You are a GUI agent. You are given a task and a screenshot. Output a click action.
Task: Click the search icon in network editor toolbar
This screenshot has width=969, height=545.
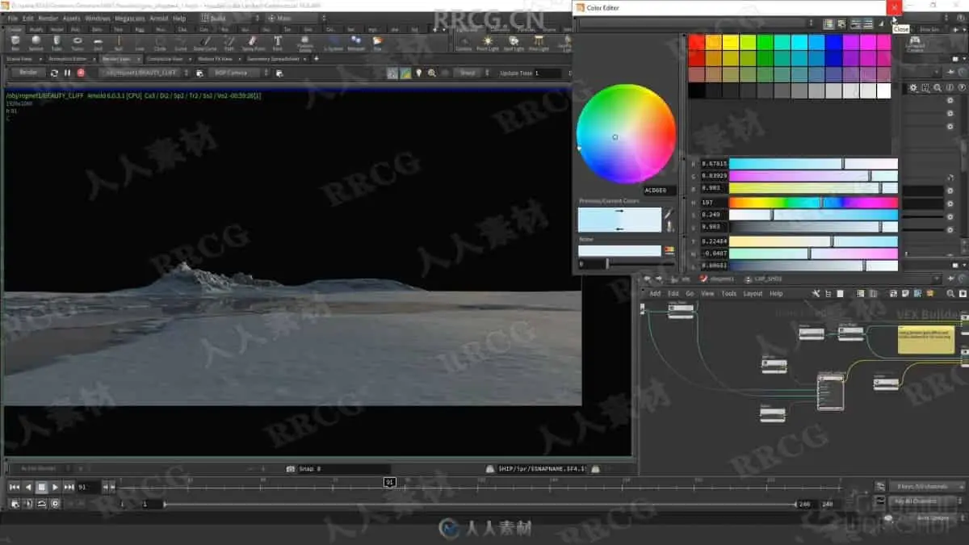point(950,294)
